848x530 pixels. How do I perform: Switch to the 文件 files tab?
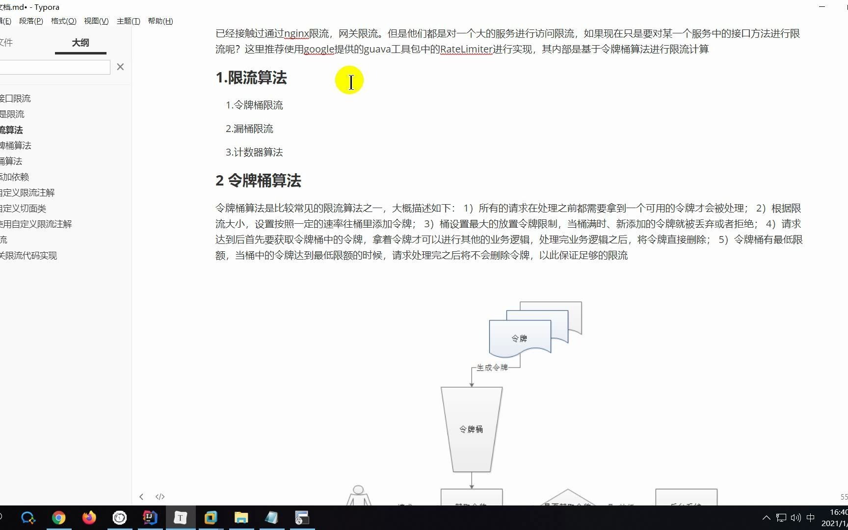(6, 43)
